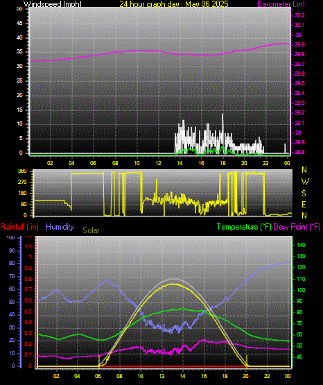This screenshot has width=323, height=385.
Task: Click the Humidity legend label
Action: point(60,227)
